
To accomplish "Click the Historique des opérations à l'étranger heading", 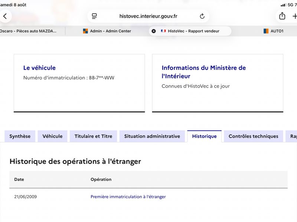I will [x=75, y=162].
